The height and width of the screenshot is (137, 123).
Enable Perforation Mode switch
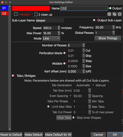65,53
